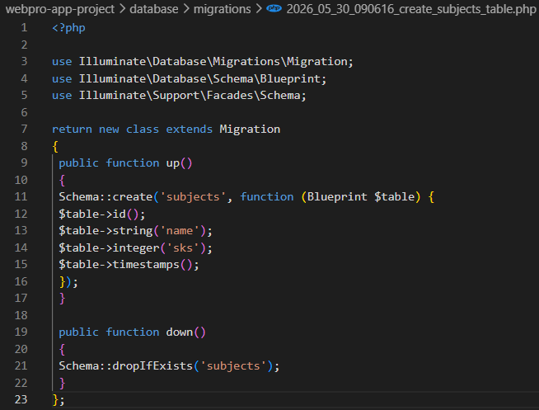539x410 pixels.
Task: Click the webpro-app-project breadcrumb segment
Action: [x=60, y=9]
